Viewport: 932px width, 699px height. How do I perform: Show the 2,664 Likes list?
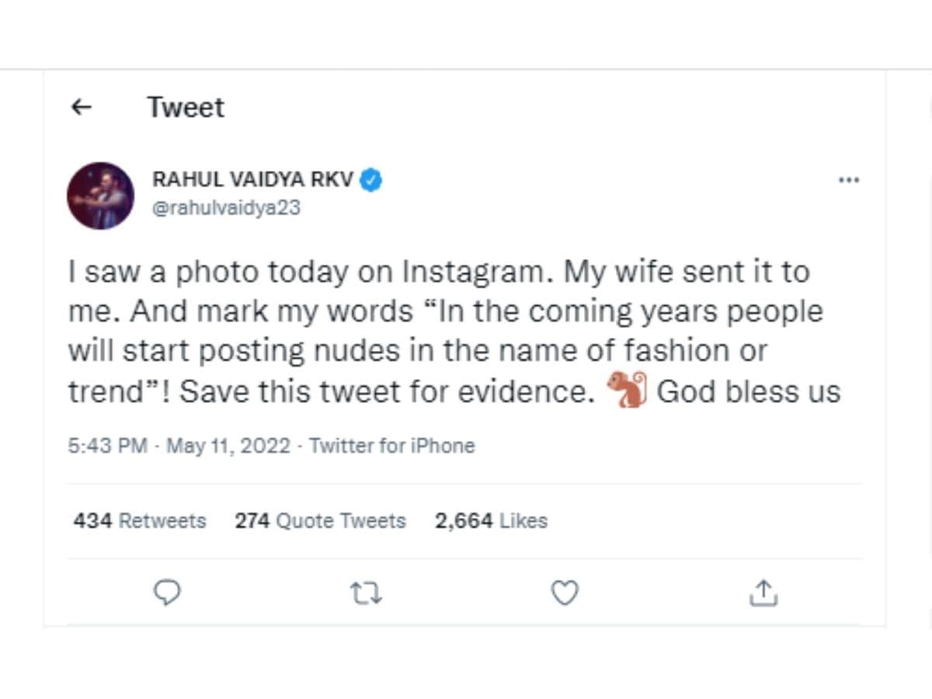491,520
